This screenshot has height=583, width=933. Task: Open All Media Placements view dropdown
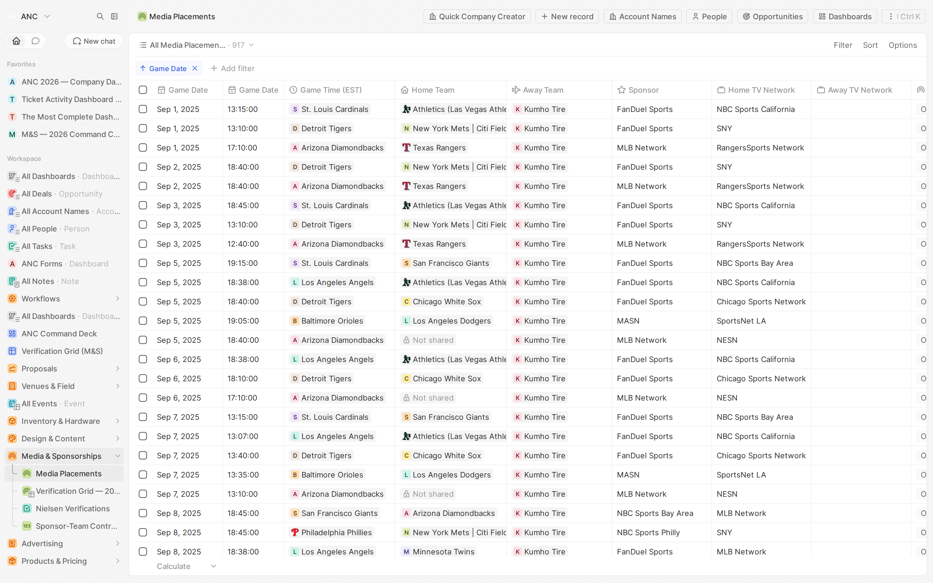[197, 45]
